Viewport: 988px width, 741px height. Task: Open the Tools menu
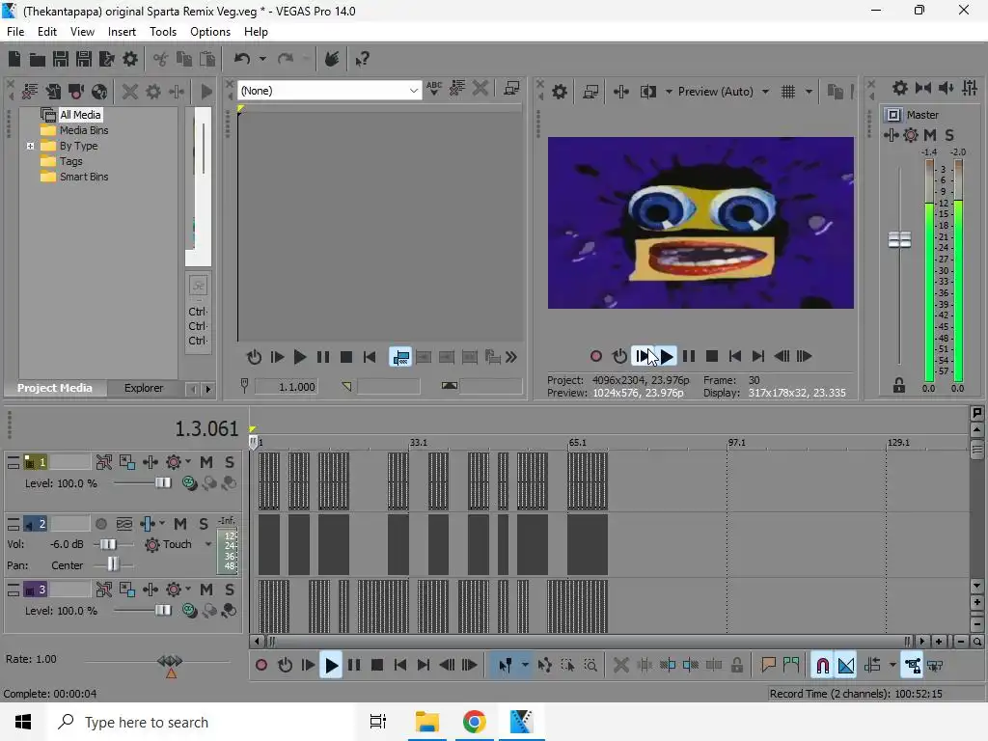pyautogui.click(x=162, y=32)
